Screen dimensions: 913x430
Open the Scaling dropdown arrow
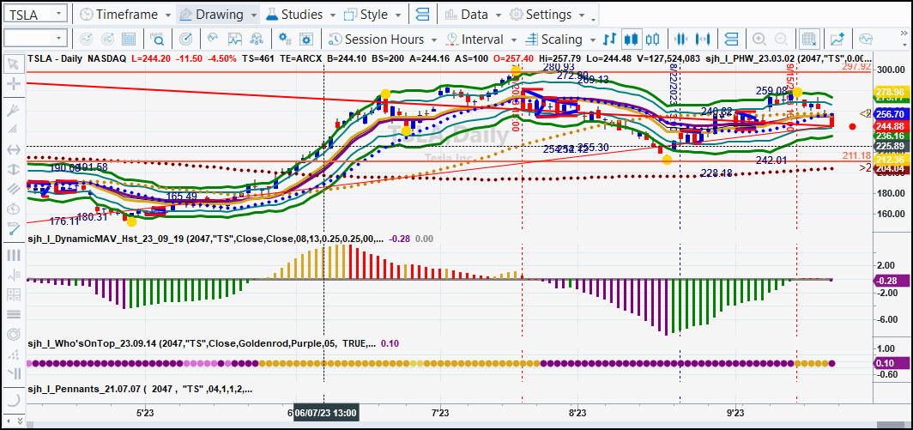coord(592,39)
